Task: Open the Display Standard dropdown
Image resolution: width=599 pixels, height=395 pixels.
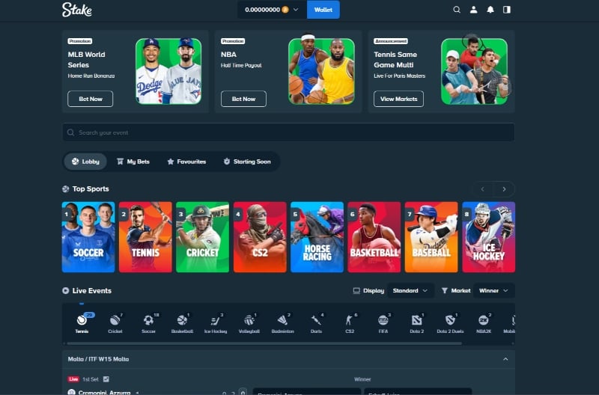Action: 410,290
